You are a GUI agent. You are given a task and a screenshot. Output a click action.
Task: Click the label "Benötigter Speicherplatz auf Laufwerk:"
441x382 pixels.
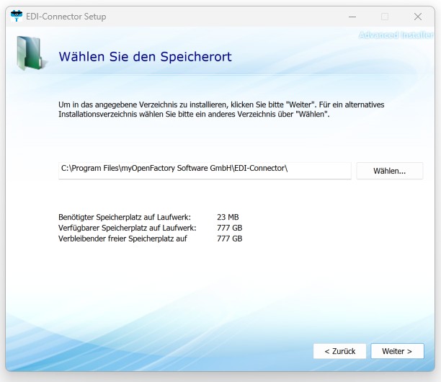click(x=125, y=217)
